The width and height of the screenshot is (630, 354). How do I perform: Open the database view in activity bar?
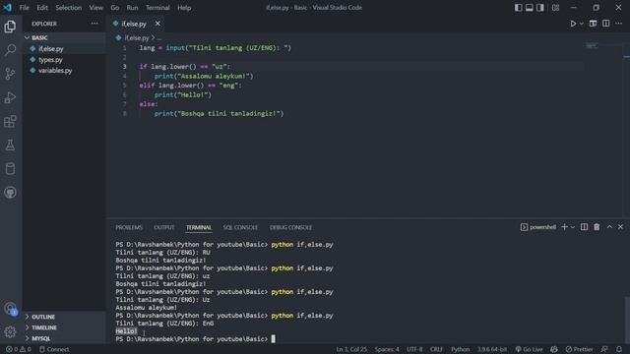click(x=10, y=168)
